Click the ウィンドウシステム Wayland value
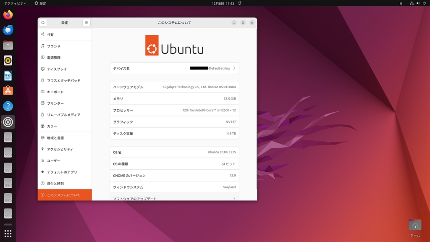The width and height of the screenshot is (430, 242). 229,187
